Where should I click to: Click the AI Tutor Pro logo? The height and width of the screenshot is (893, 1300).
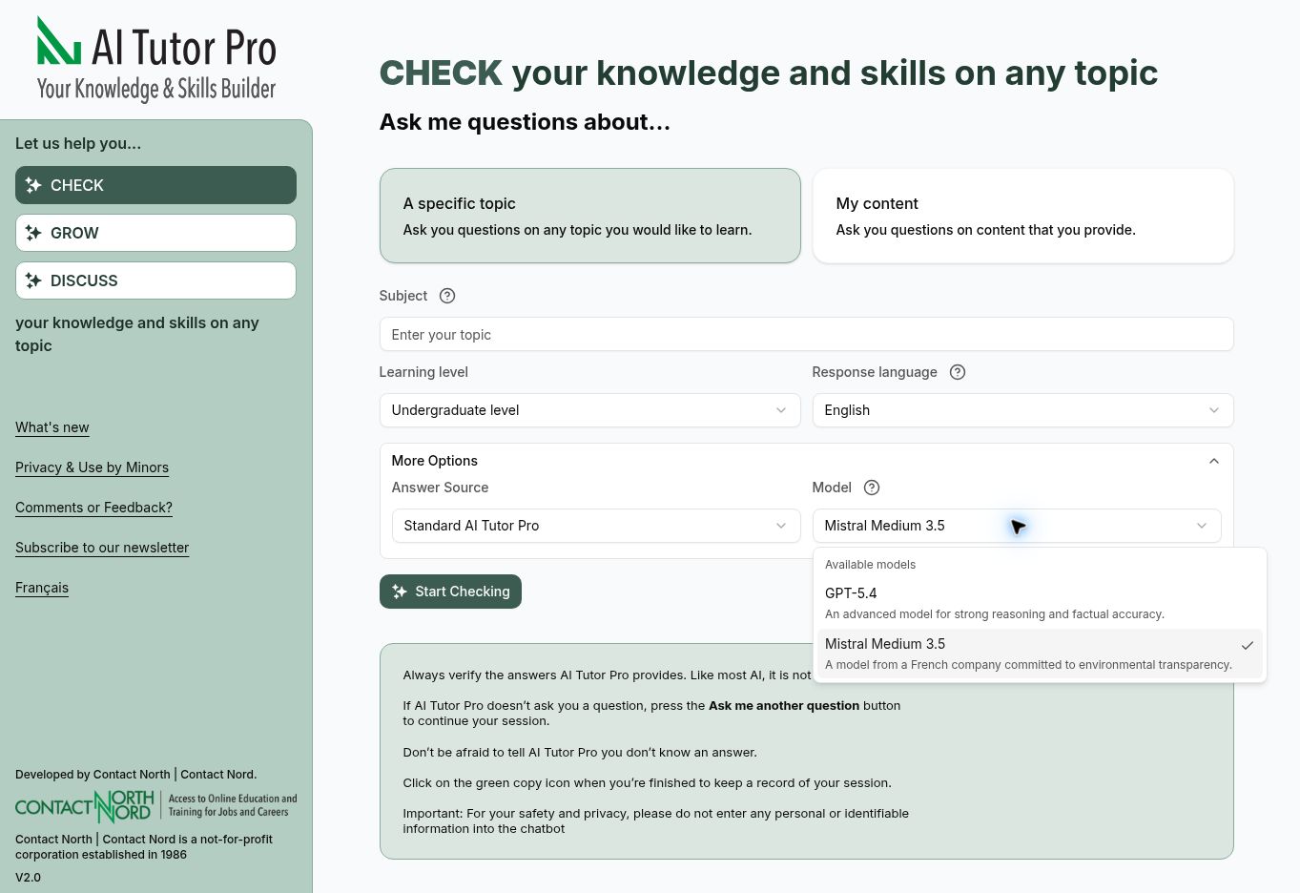156,59
